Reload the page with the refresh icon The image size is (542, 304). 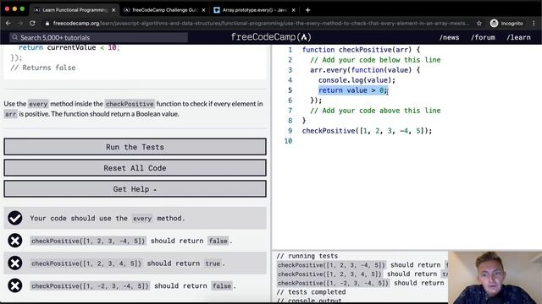point(32,23)
